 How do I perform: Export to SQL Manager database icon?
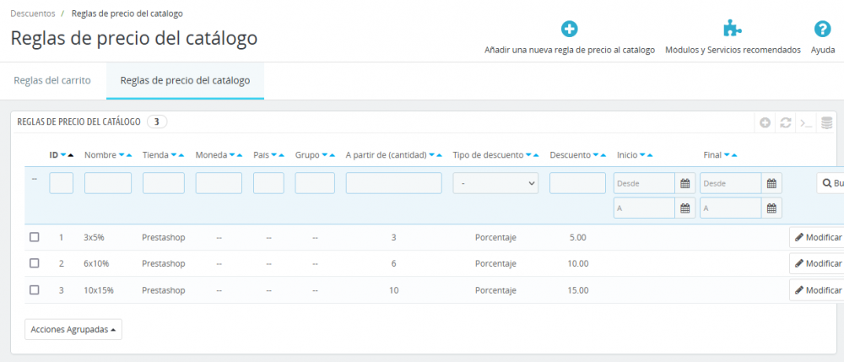(826, 122)
